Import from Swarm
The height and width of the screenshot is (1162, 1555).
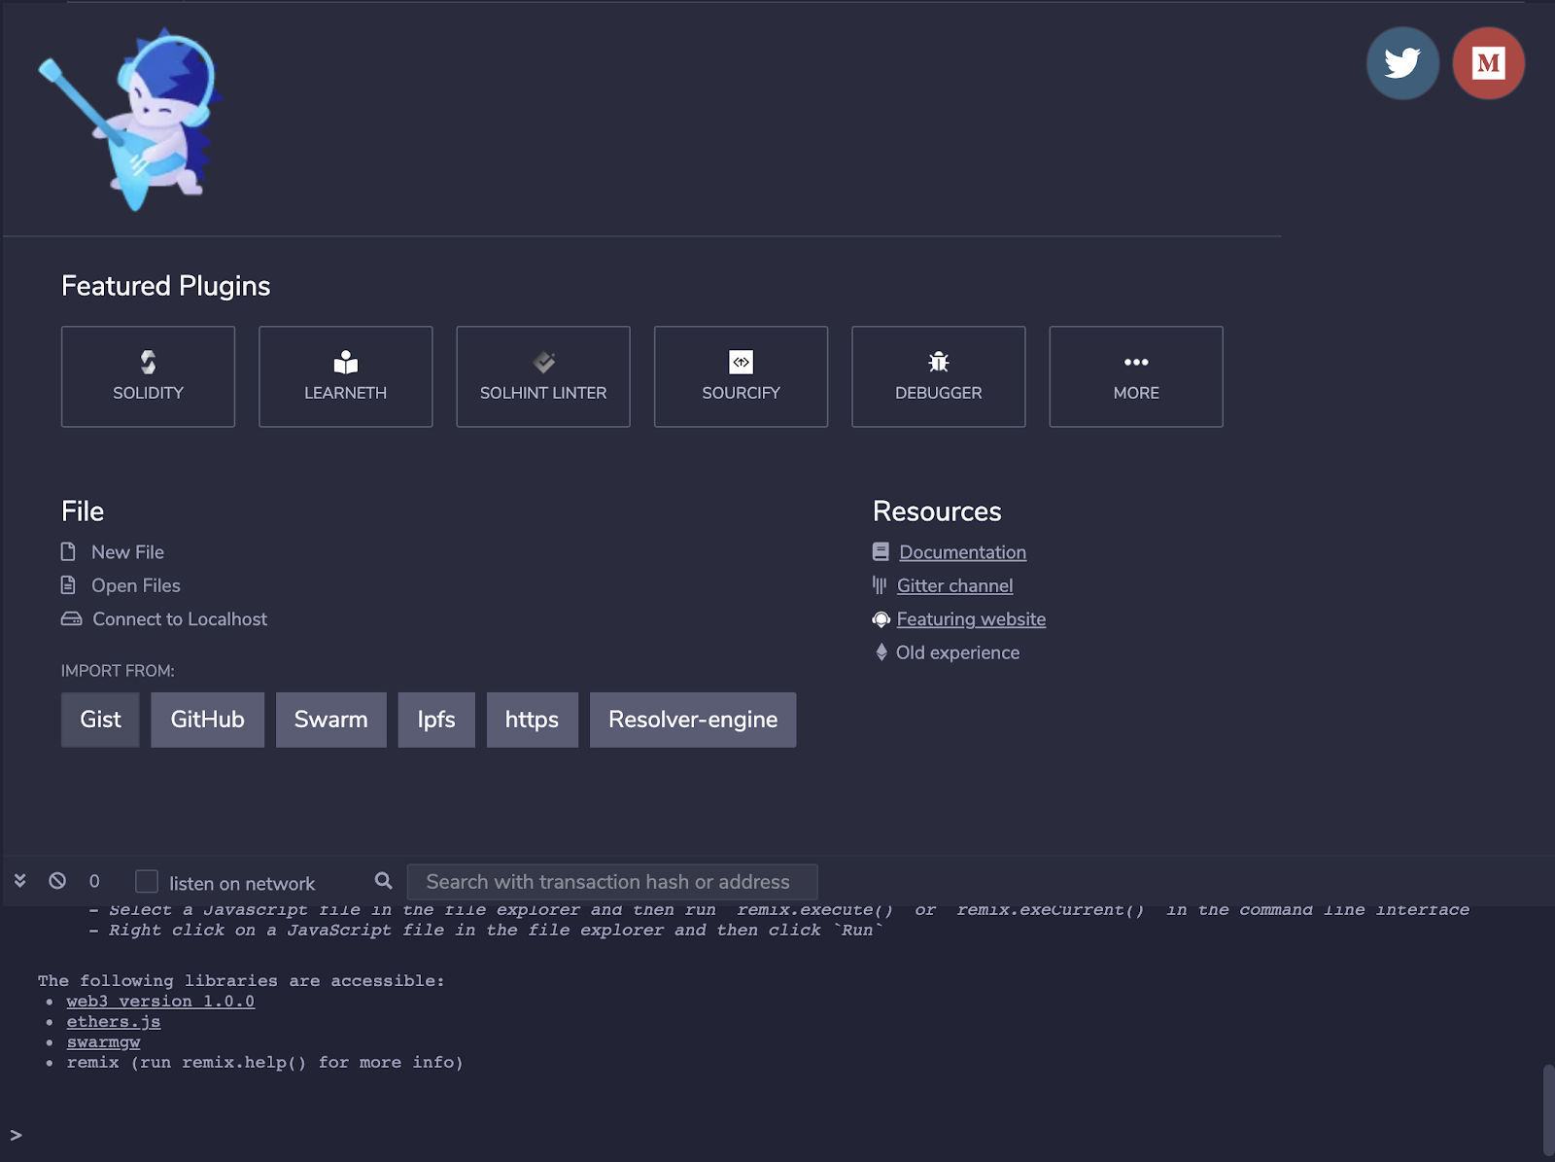(331, 720)
